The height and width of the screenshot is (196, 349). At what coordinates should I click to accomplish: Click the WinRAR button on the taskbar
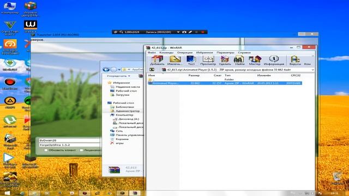(135, 193)
